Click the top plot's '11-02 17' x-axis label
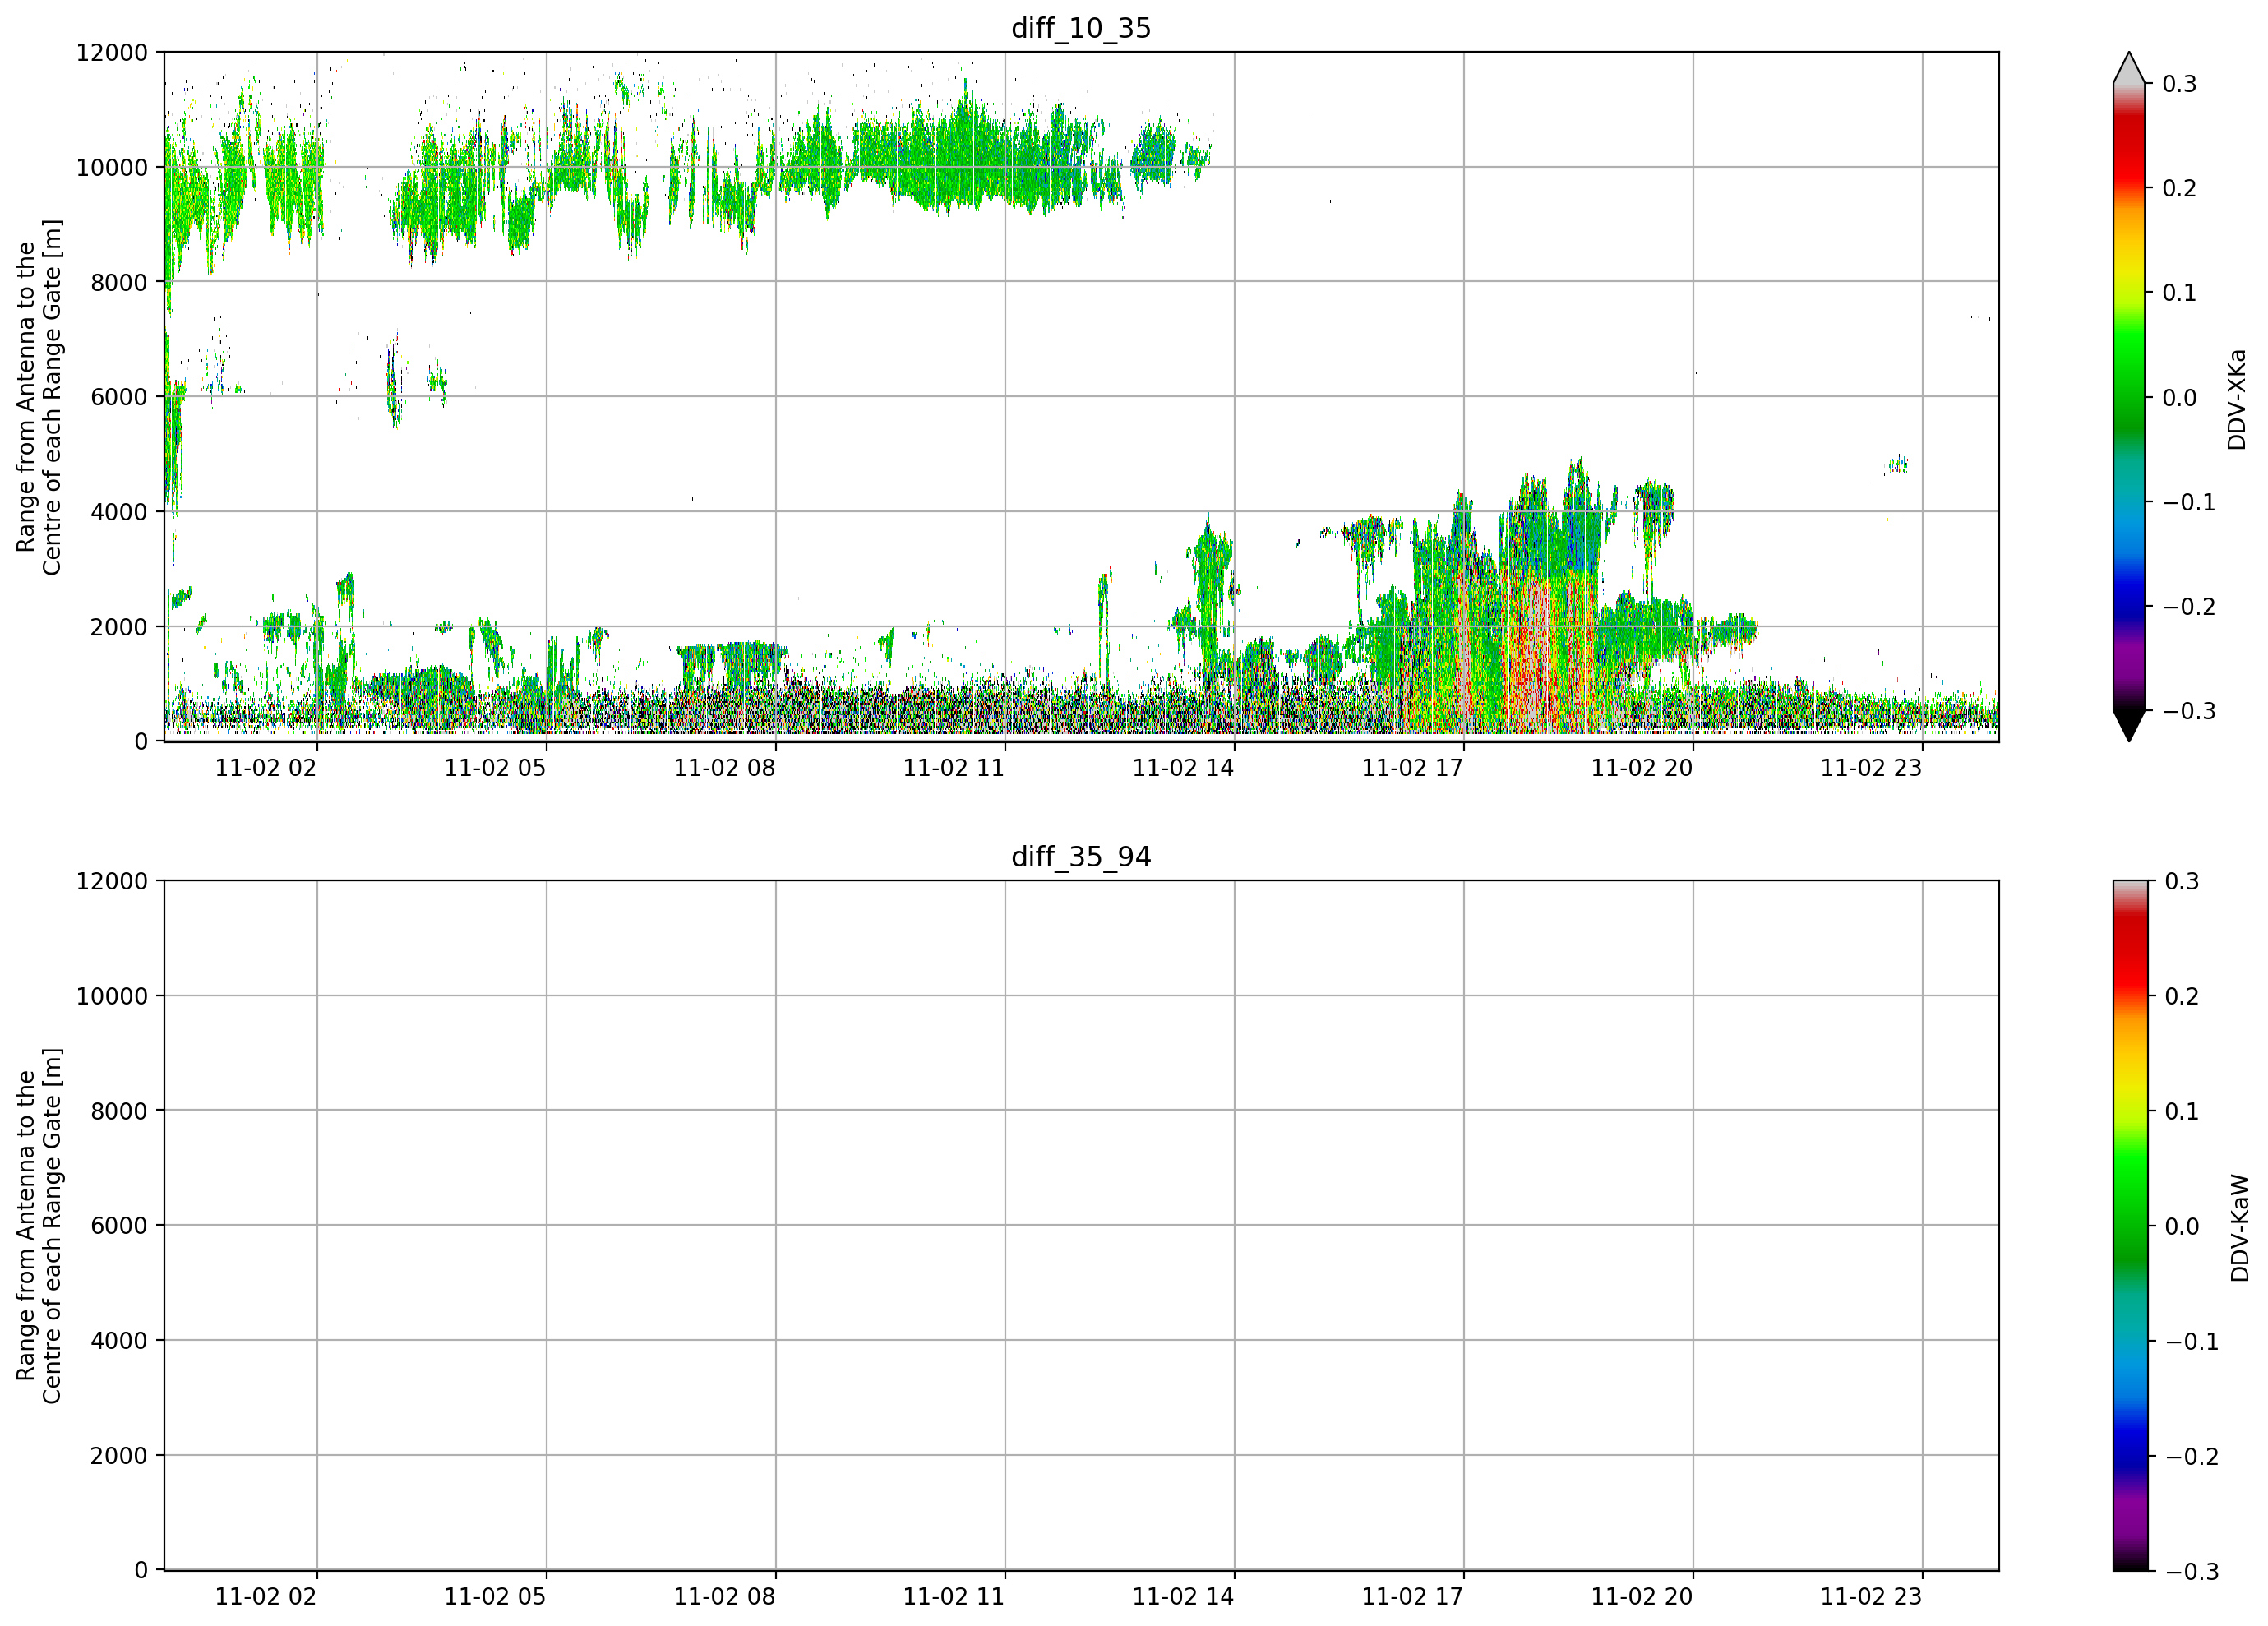 [x=1412, y=768]
